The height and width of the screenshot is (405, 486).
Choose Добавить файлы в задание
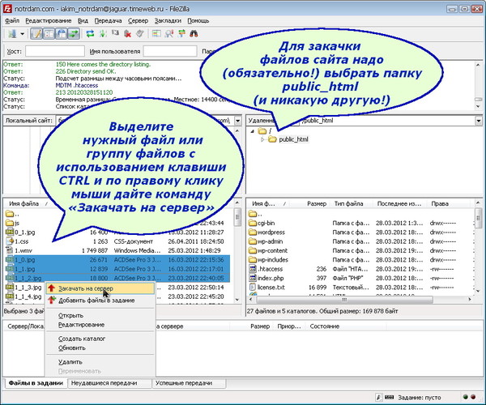click(x=100, y=301)
